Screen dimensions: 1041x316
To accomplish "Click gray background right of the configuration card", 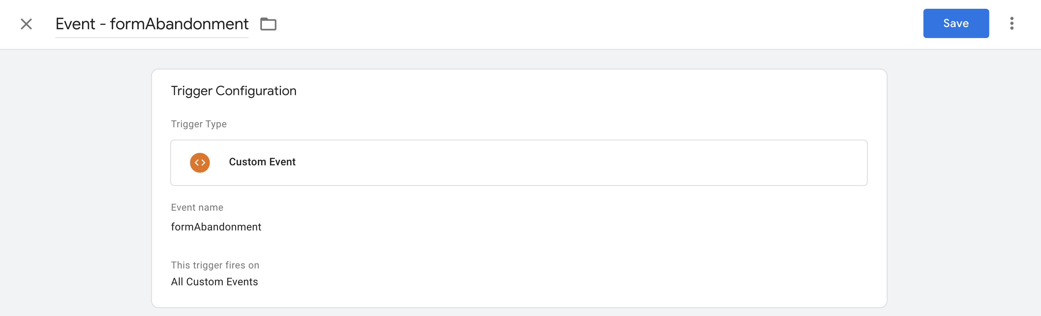I will click(964, 182).
